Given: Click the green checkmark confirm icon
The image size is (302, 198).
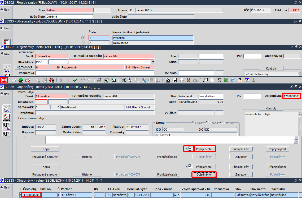Looking at the screenshot, I should 75,80.
